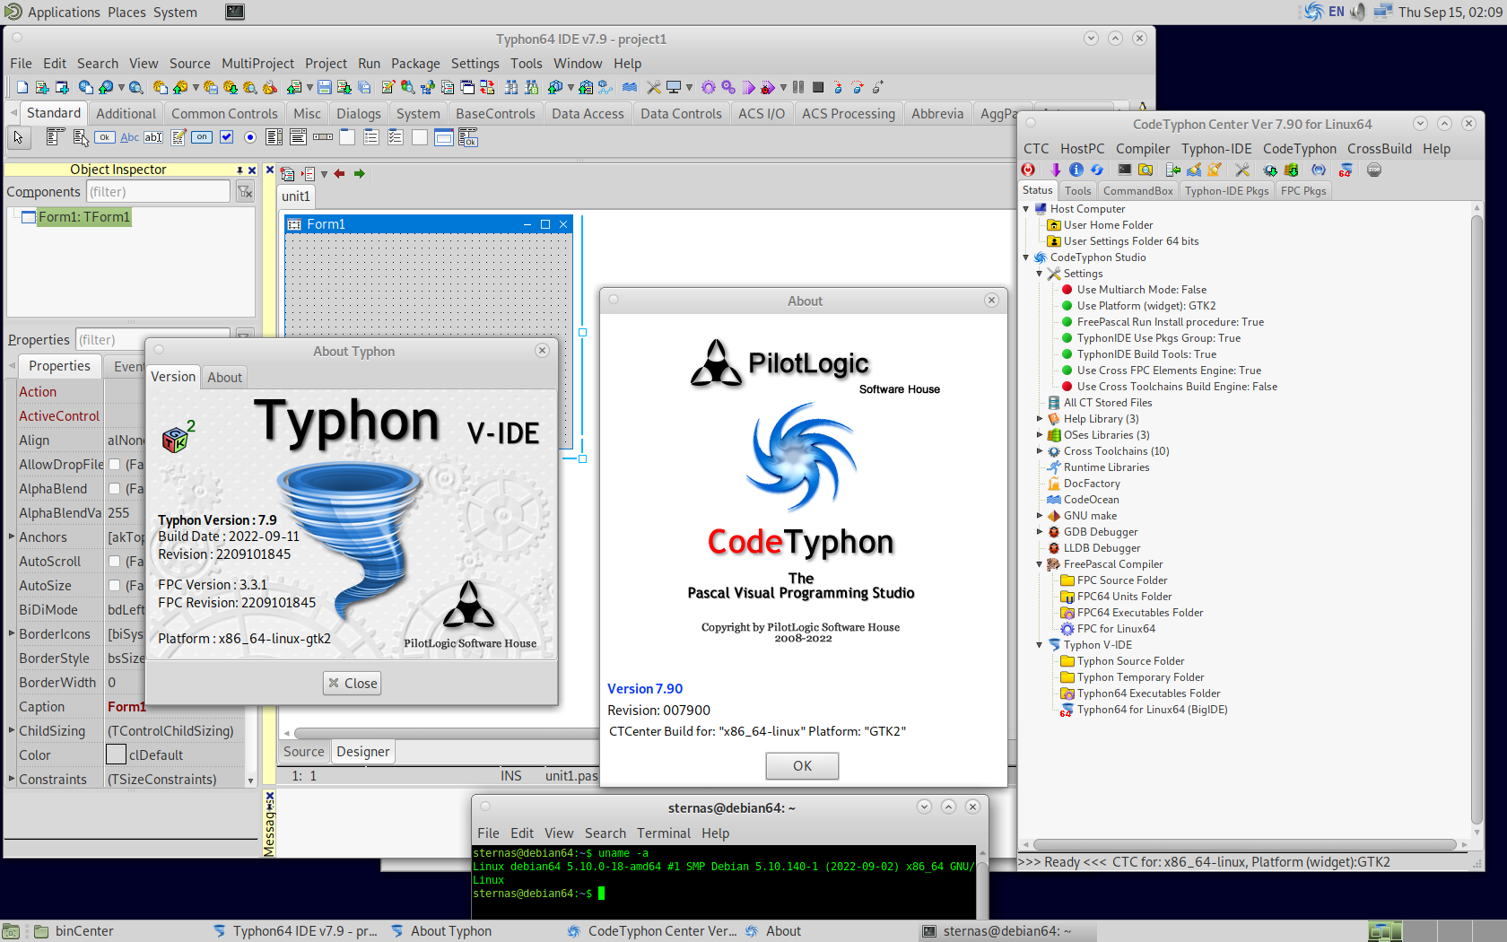Collapse the Settings tree node
This screenshot has width=1507, height=942.
[x=1040, y=274]
